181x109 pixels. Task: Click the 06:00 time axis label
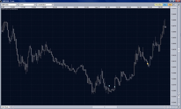point(160,7)
